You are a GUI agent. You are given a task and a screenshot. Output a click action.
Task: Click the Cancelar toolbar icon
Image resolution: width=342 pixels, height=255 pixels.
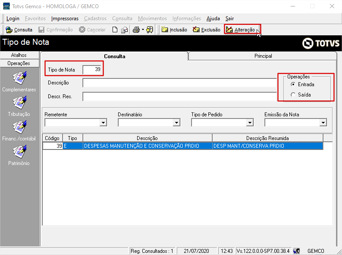[x=82, y=30]
